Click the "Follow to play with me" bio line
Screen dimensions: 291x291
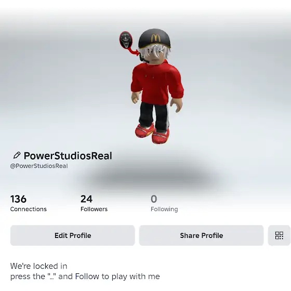pos(85,276)
